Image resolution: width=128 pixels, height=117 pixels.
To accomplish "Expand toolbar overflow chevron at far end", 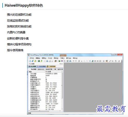I will (122, 61).
